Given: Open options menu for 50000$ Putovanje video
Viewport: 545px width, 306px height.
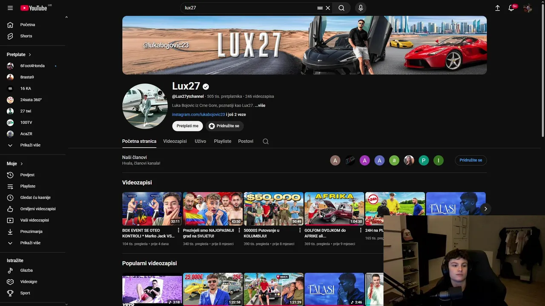Looking at the screenshot, I should click(x=300, y=230).
